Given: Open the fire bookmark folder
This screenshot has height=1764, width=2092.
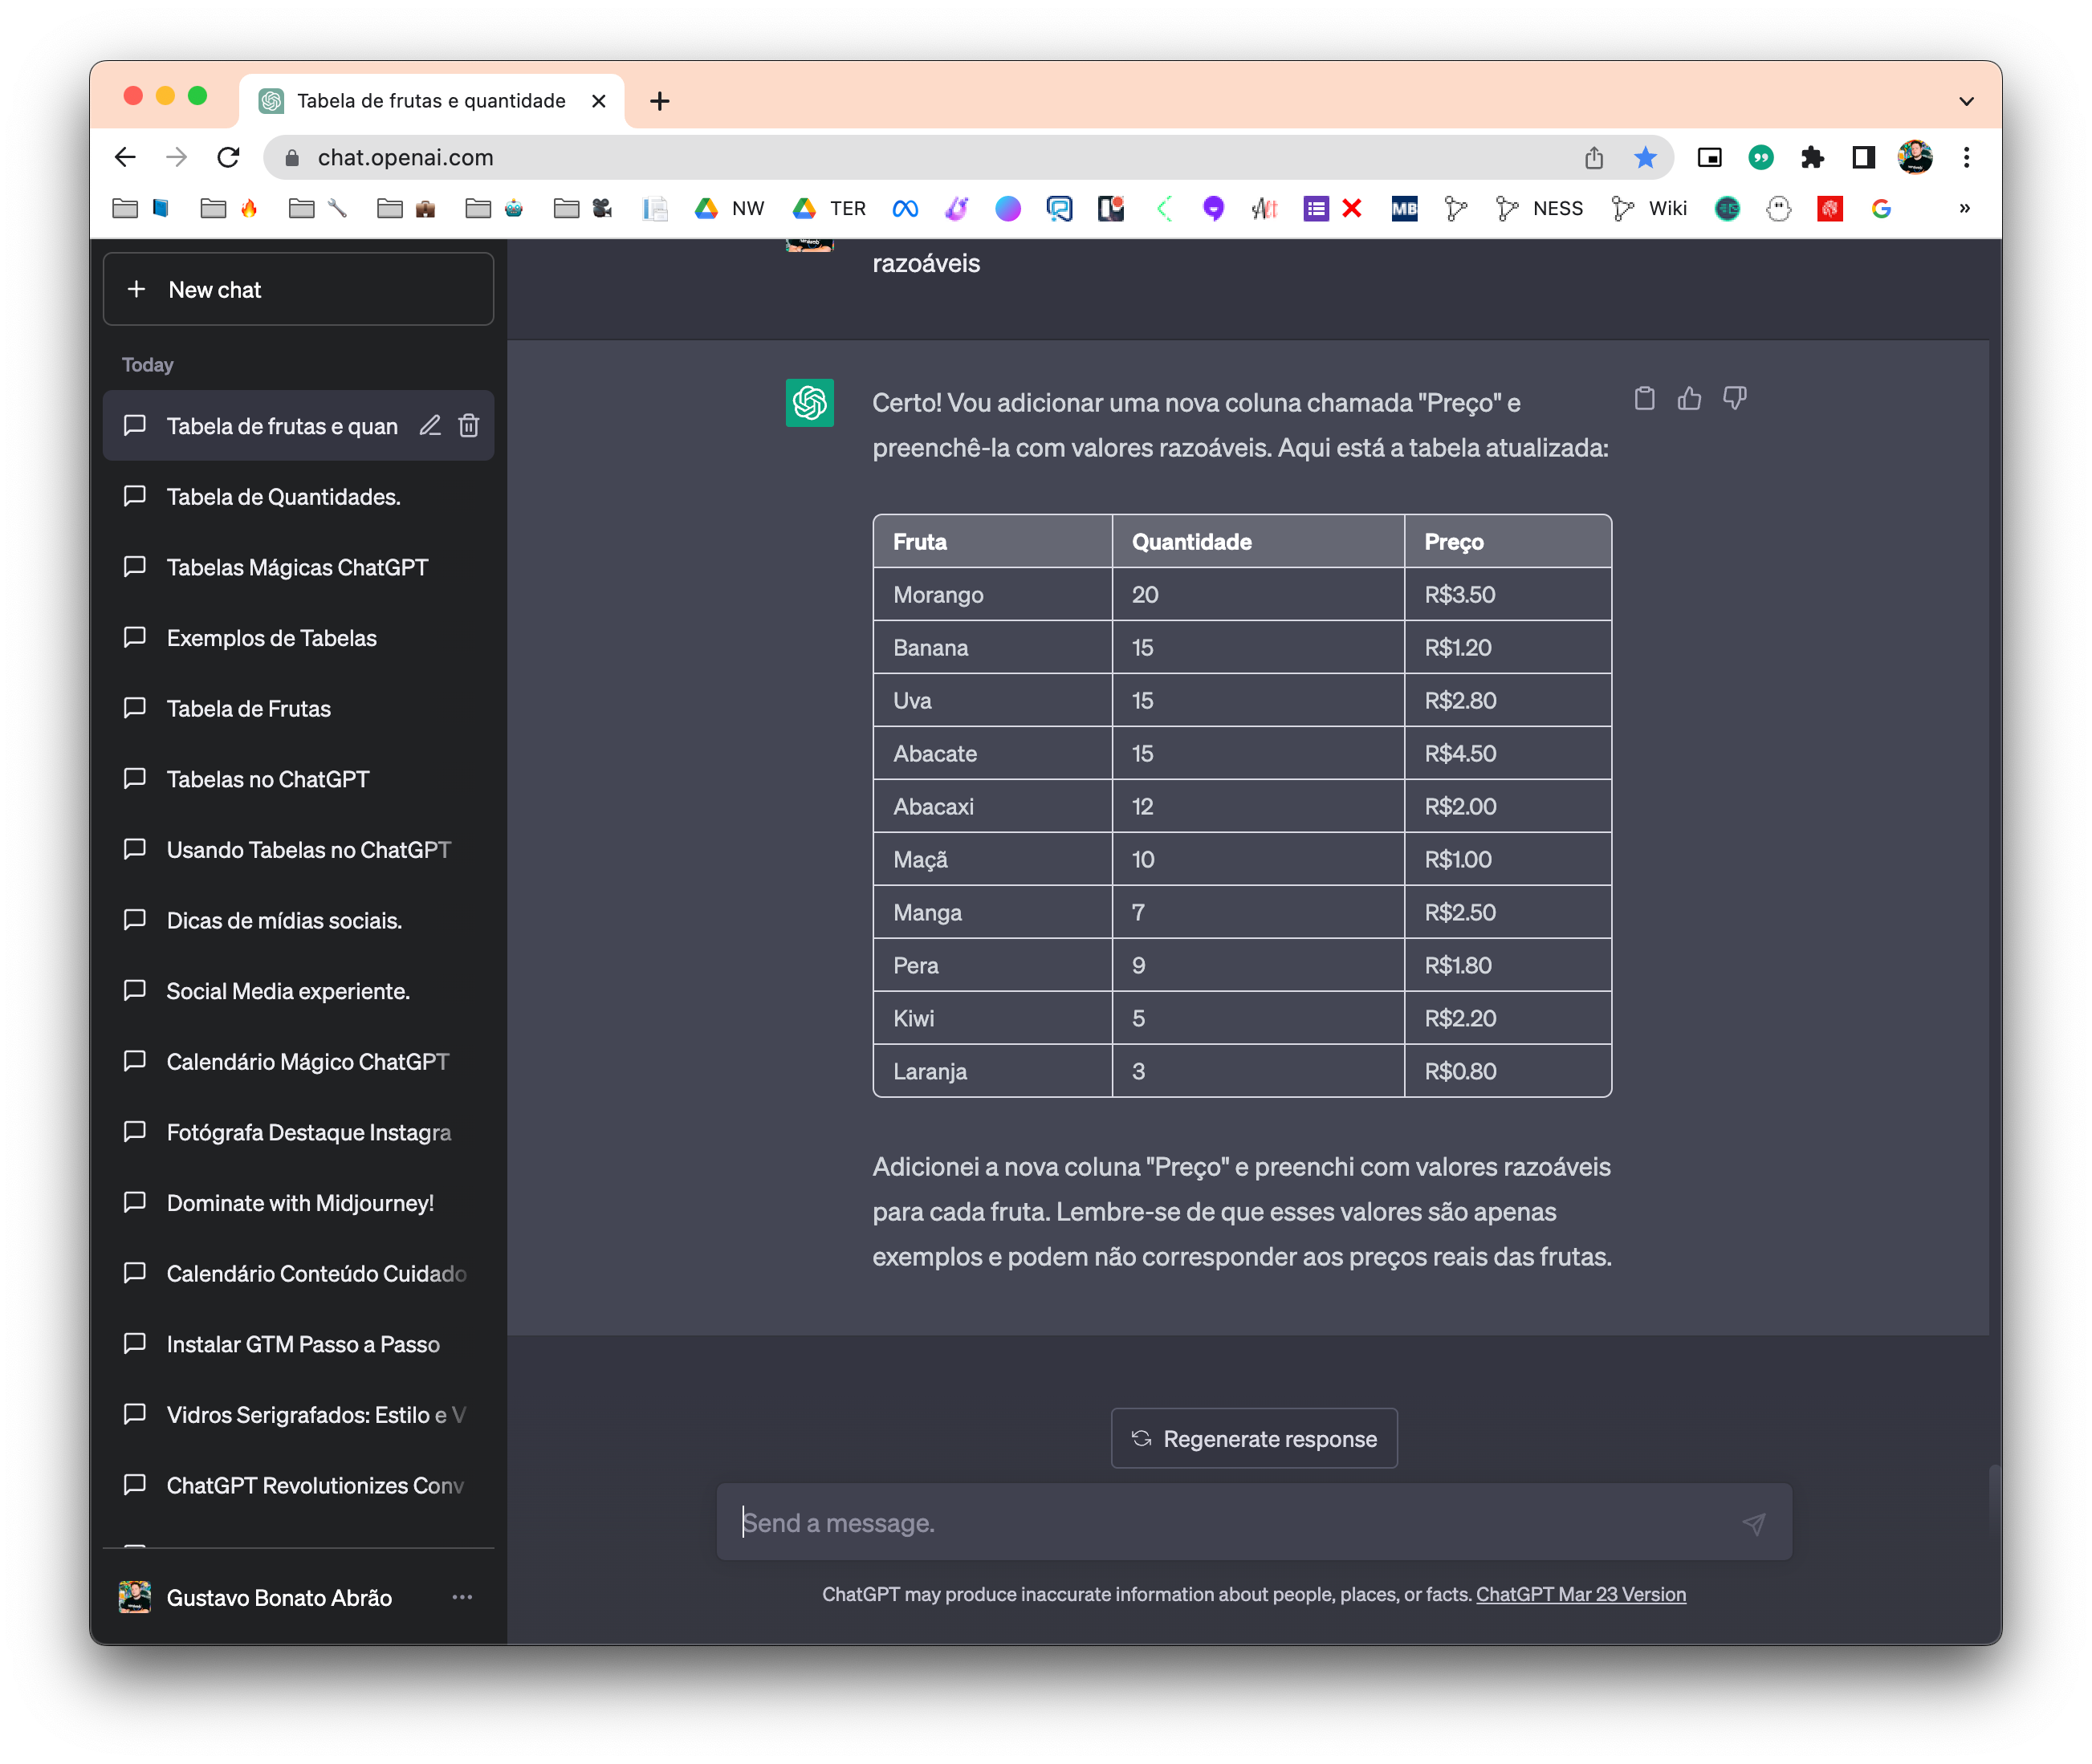Looking at the screenshot, I should (x=229, y=208).
